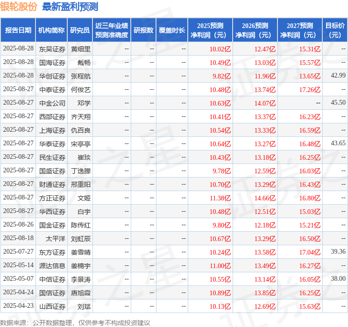The height and width of the screenshot is (327, 348).
Task: Click the 华西证券 institution cell
Action: tap(52, 212)
